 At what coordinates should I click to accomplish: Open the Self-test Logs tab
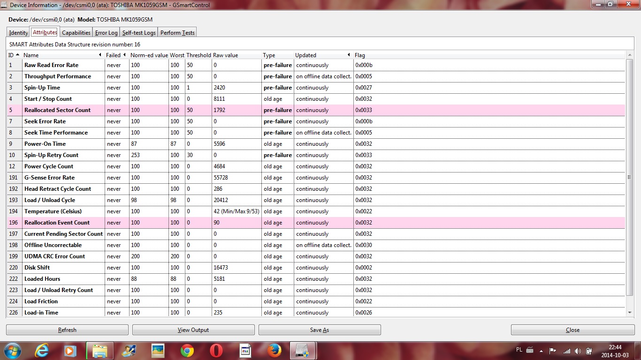139,33
